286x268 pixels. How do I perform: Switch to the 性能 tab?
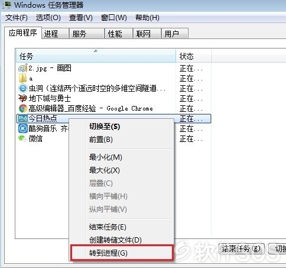tap(119, 34)
